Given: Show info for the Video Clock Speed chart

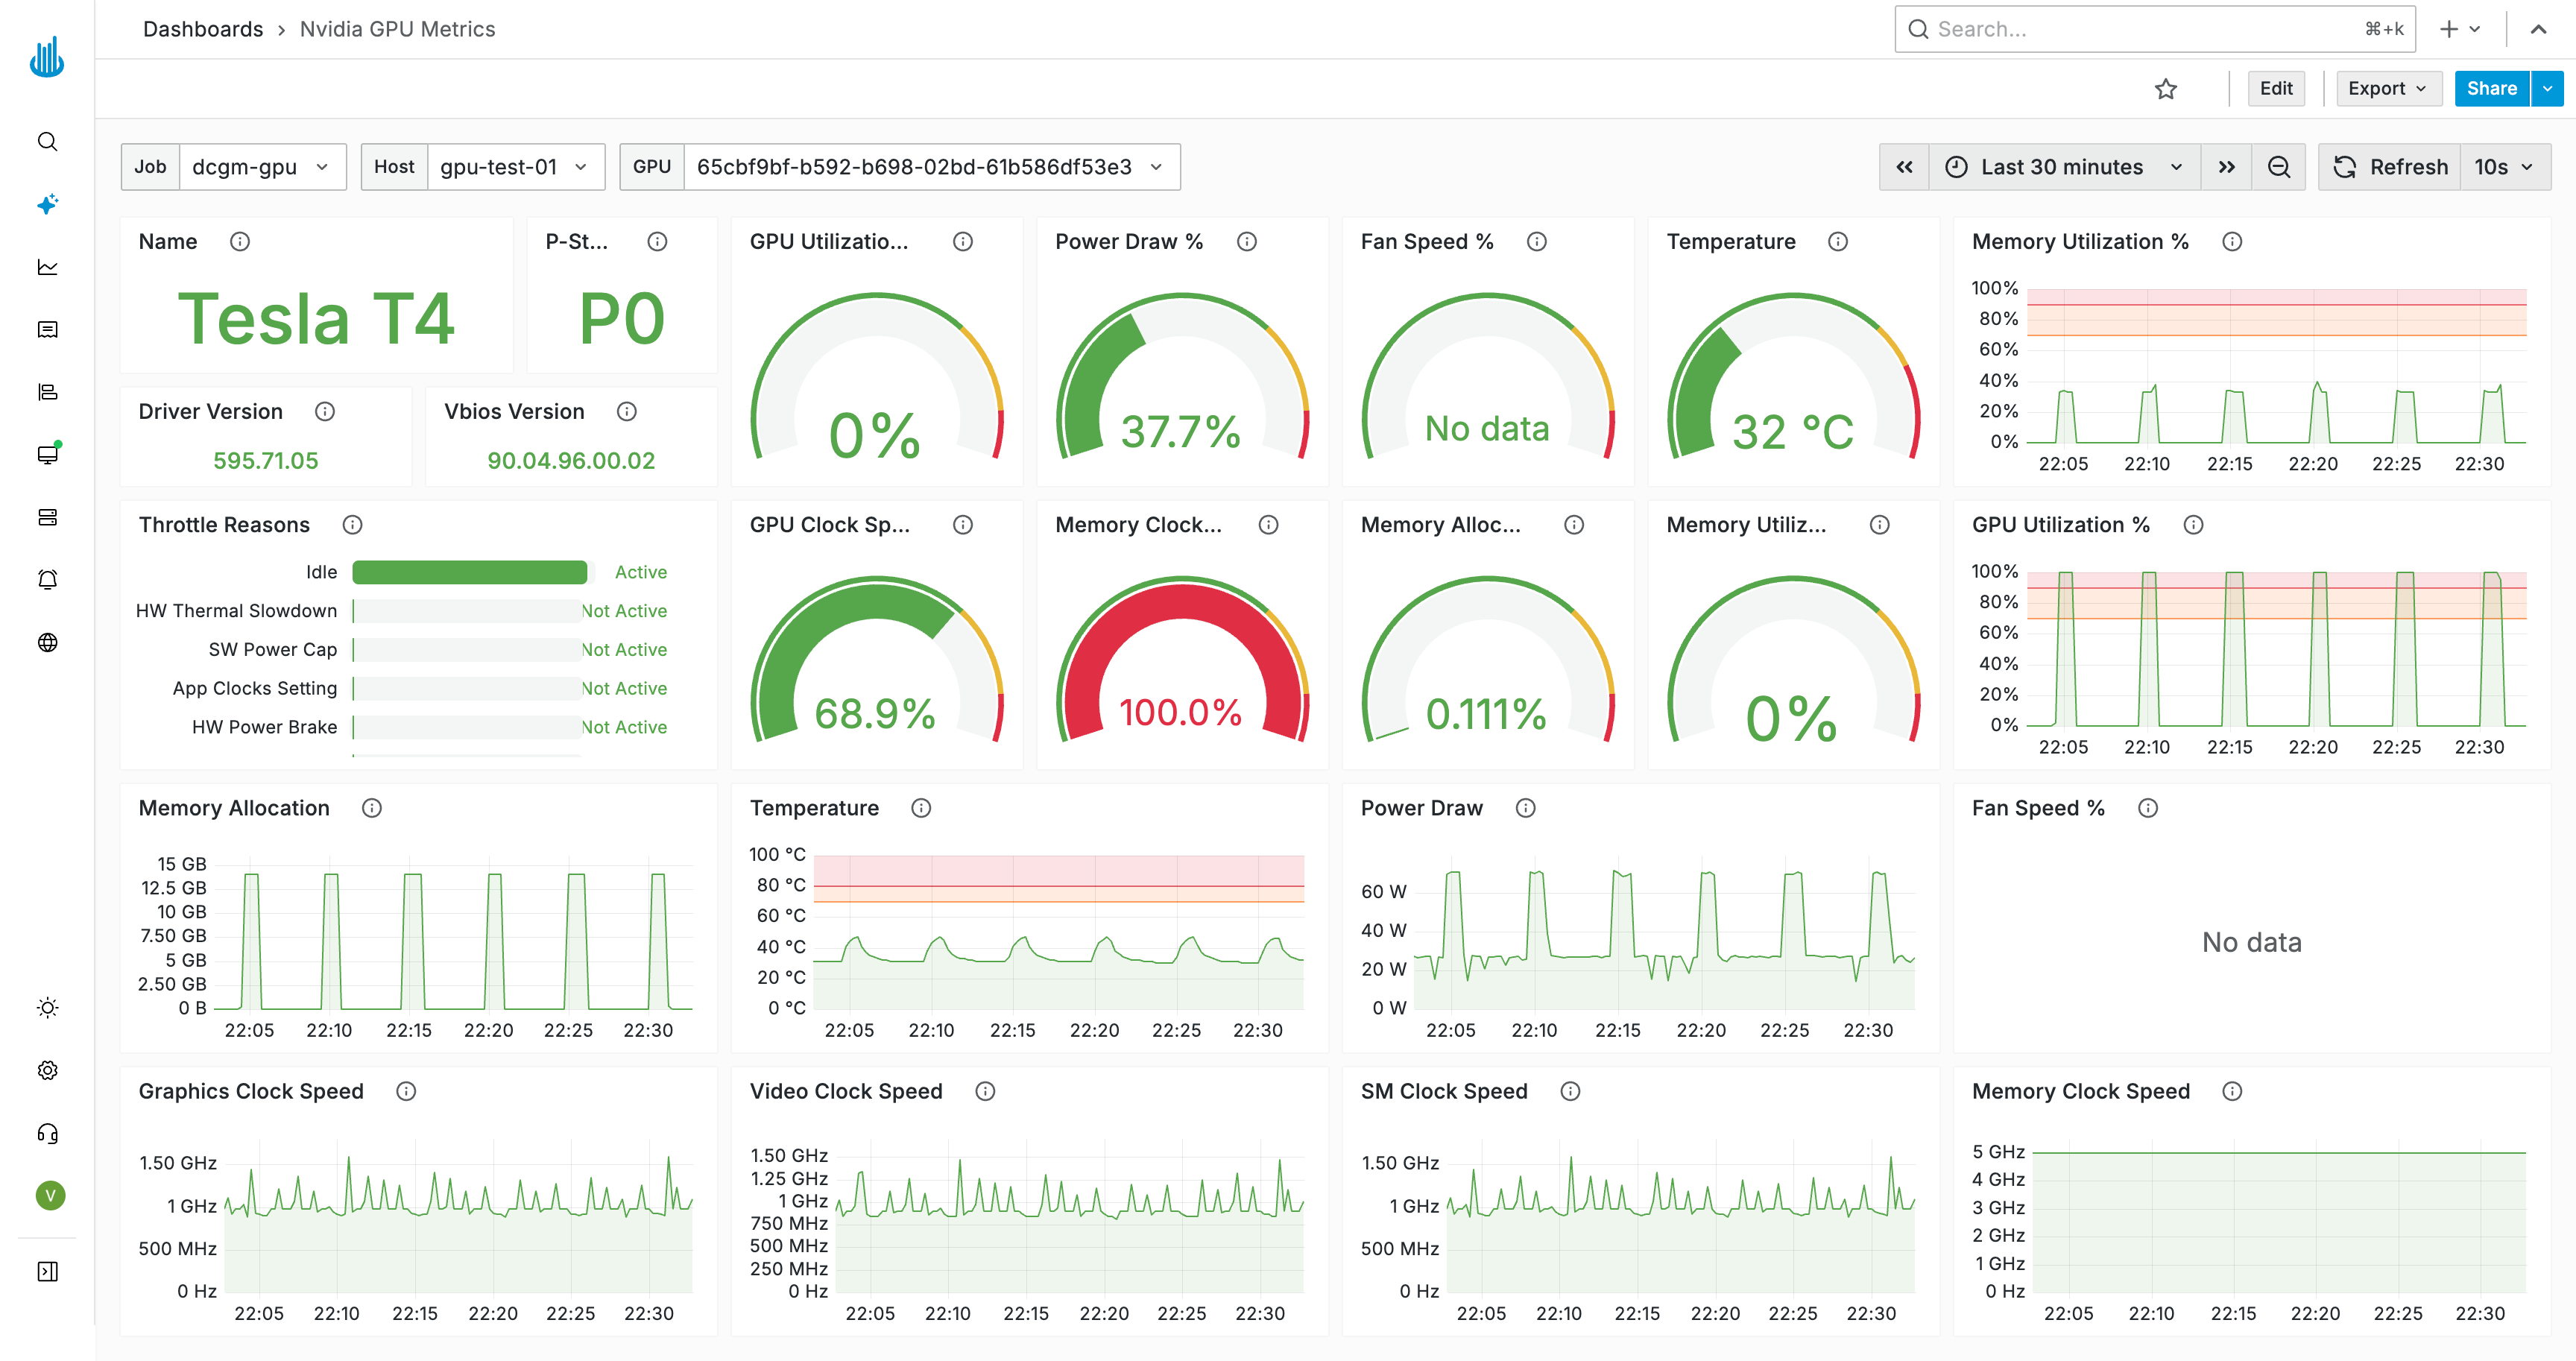Looking at the screenshot, I should point(985,1090).
